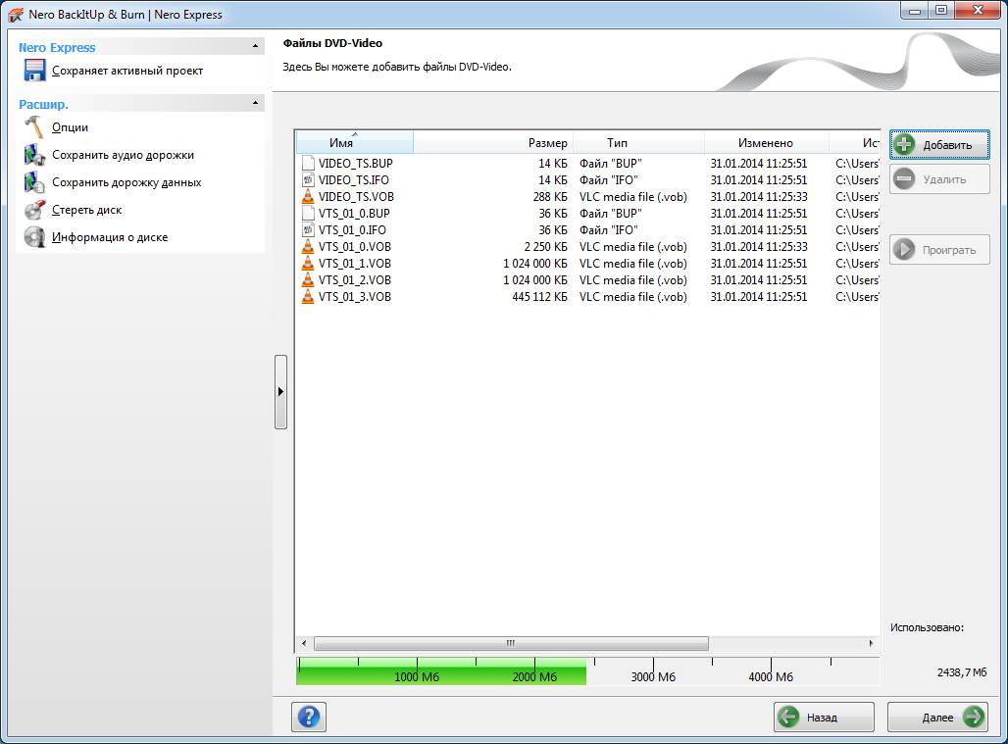Click the VLC cone icon for VIDEO_TS.VOB
The image size is (1008, 744).
[309, 197]
